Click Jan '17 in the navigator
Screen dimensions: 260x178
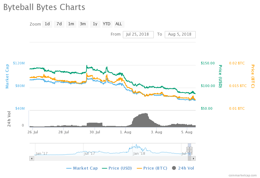[x=42, y=153]
